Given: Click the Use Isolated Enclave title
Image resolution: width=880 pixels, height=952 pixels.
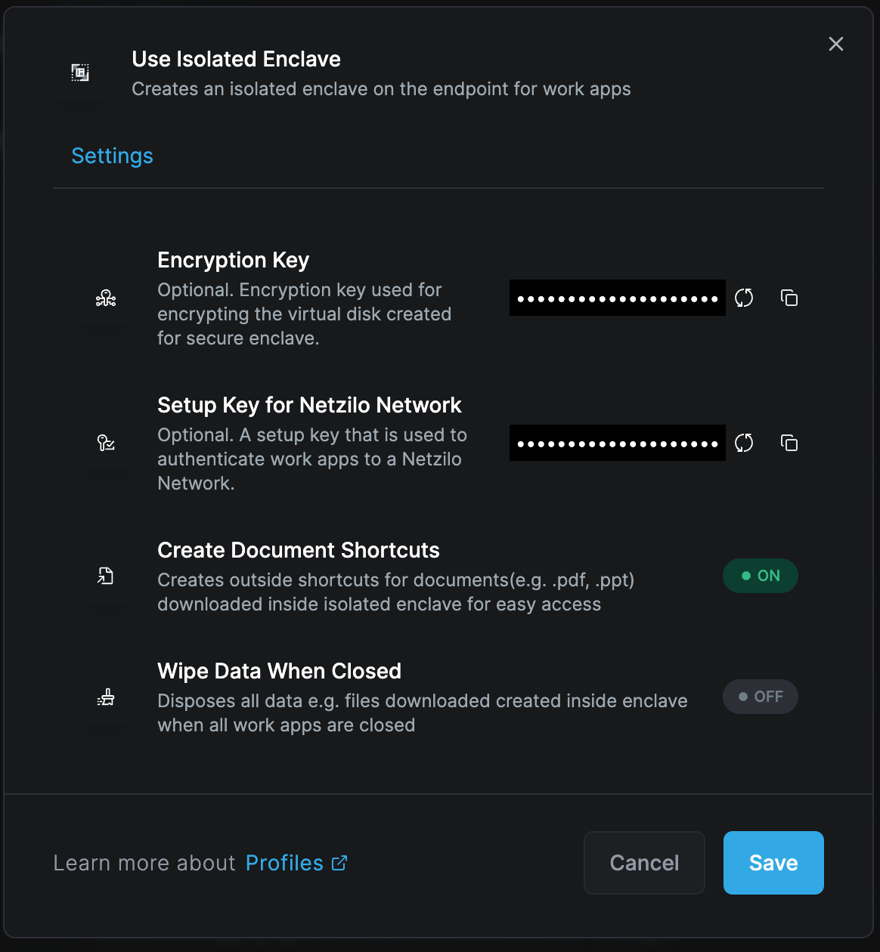Looking at the screenshot, I should coord(236,59).
